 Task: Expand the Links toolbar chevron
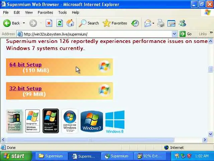(211, 33)
